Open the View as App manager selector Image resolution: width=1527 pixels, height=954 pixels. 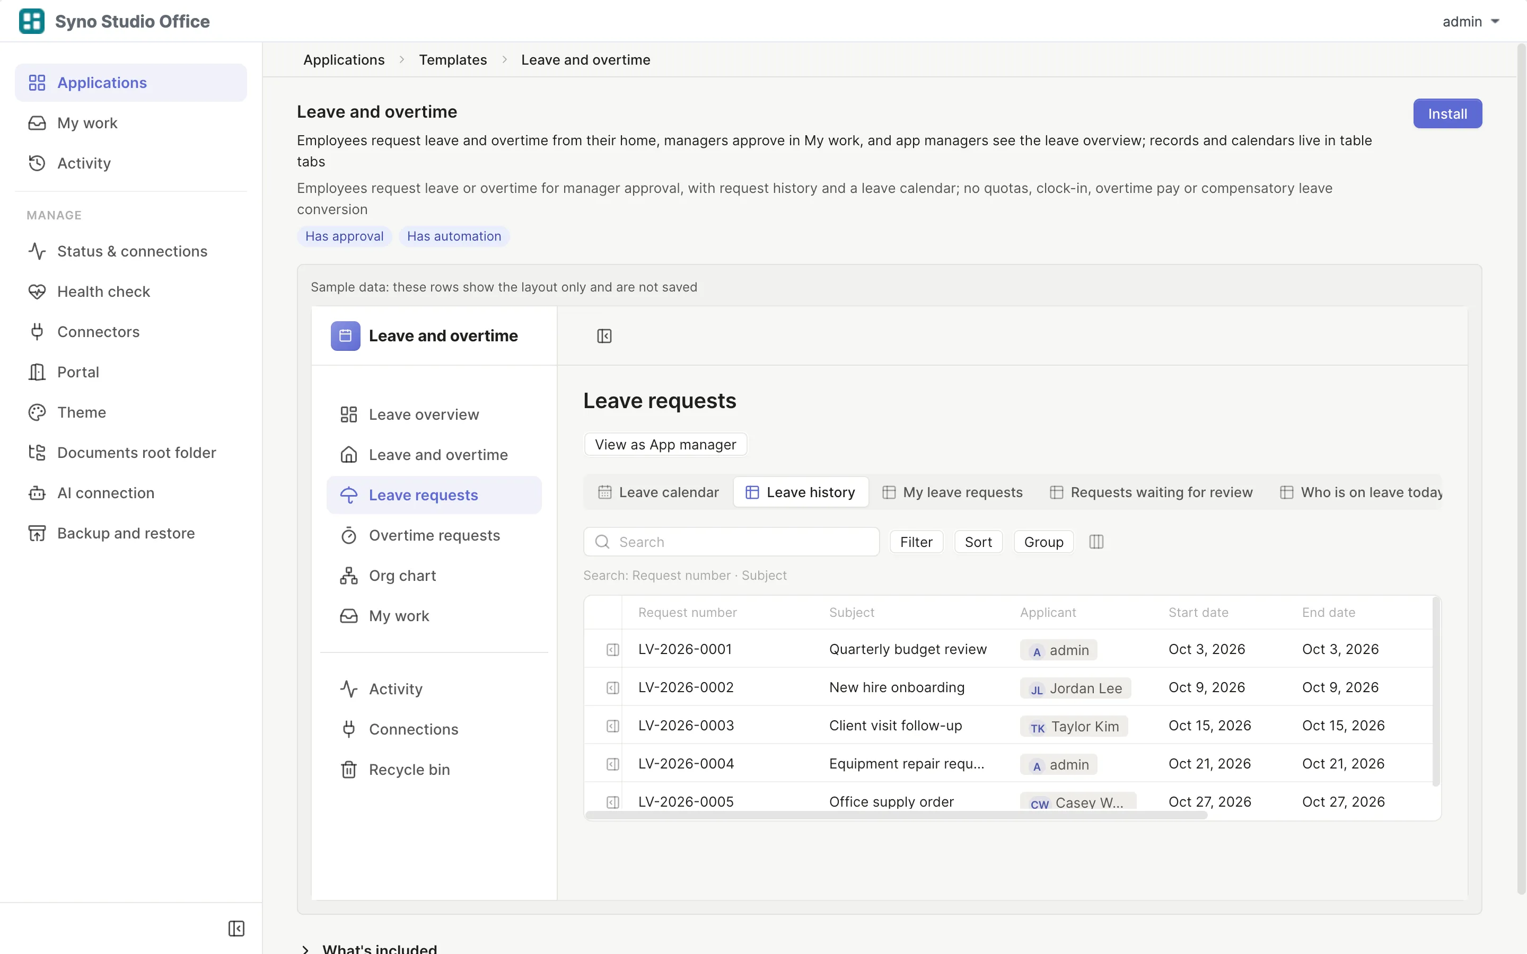click(x=665, y=444)
